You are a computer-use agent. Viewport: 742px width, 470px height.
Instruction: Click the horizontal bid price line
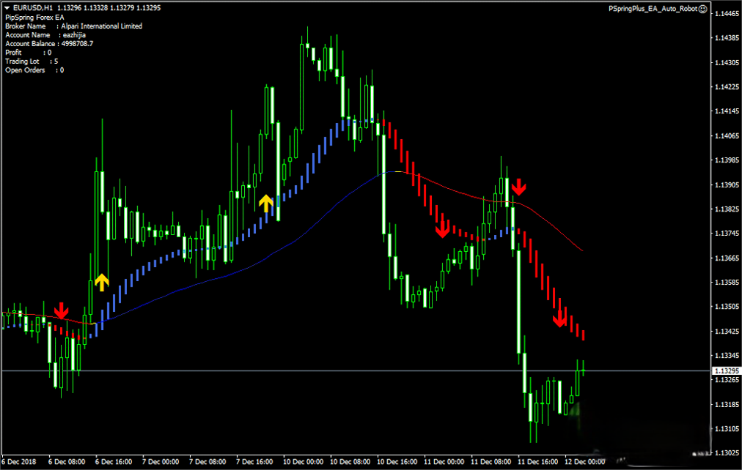click(x=356, y=371)
